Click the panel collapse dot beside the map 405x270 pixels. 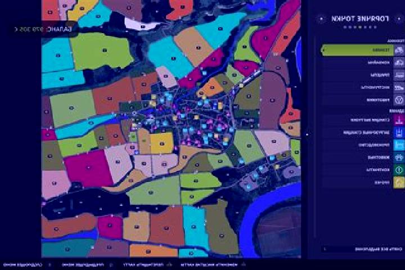307,134
